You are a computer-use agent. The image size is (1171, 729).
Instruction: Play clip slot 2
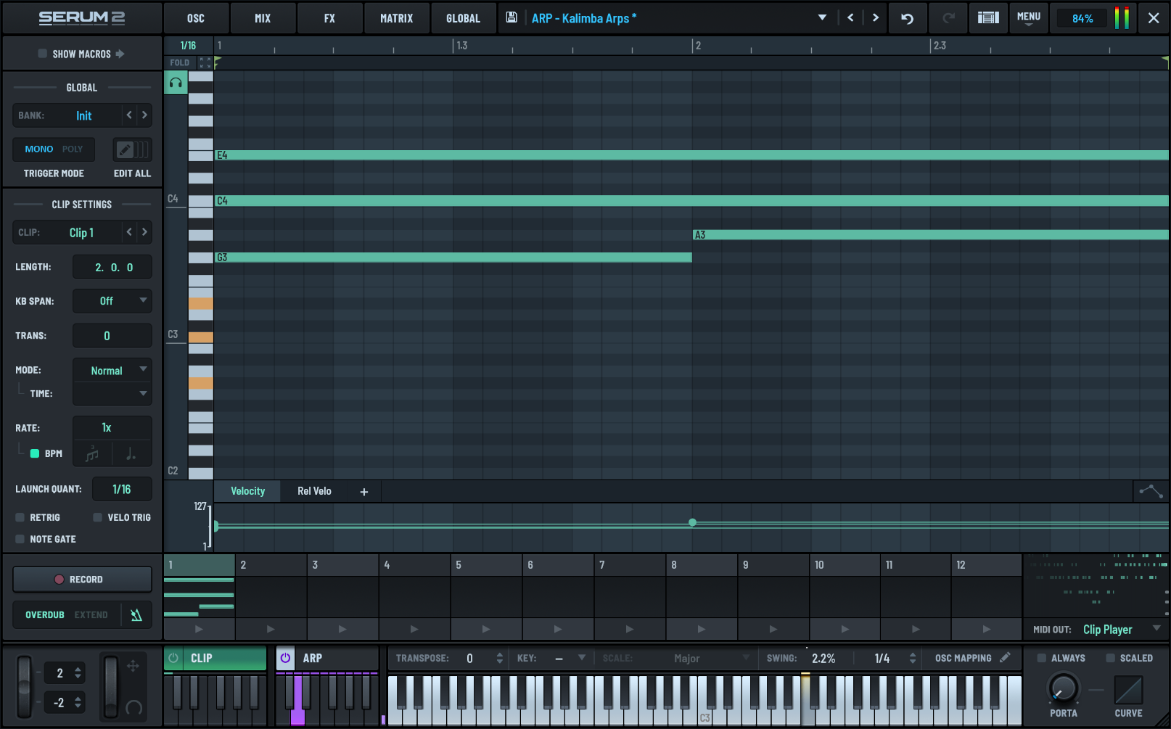(271, 629)
